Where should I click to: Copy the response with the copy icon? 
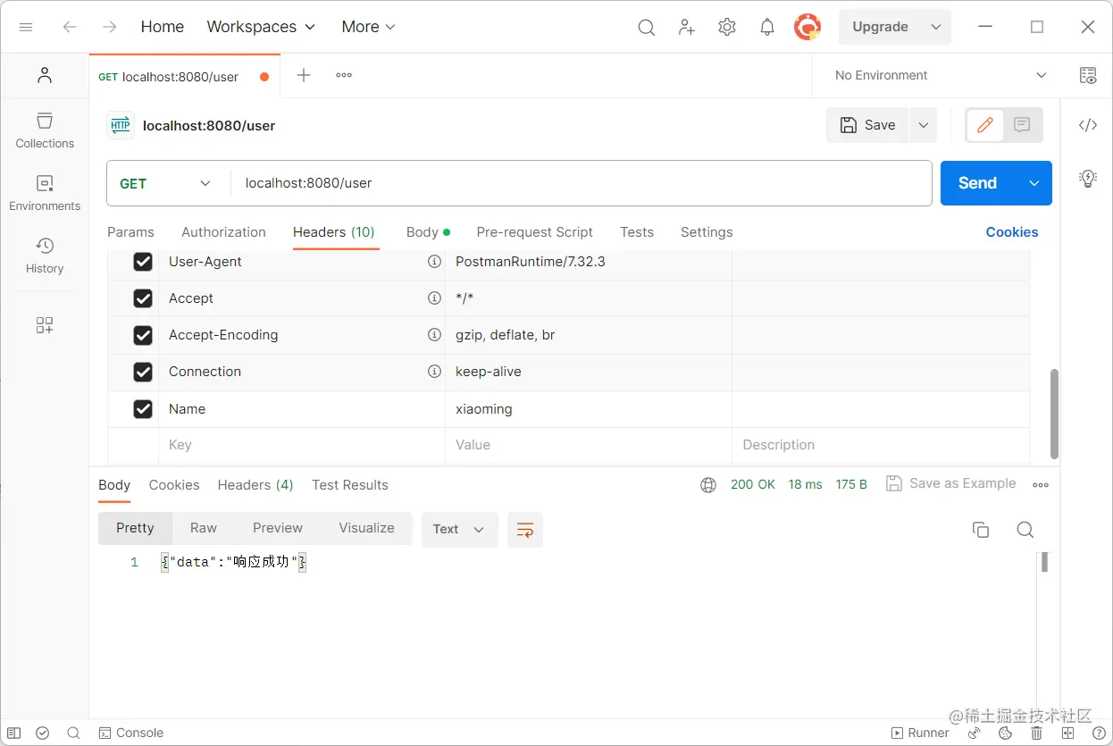(x=981, y=530)
